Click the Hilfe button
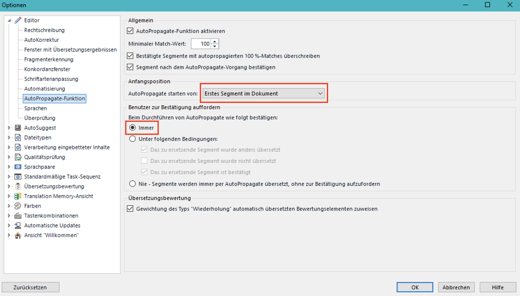The width and height of the screenshot is (520, 296). (498, 287)
